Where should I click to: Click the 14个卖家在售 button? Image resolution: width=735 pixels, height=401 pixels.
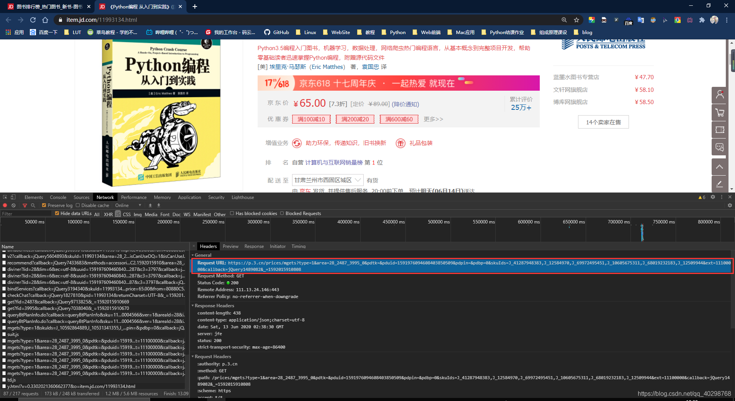603,122
